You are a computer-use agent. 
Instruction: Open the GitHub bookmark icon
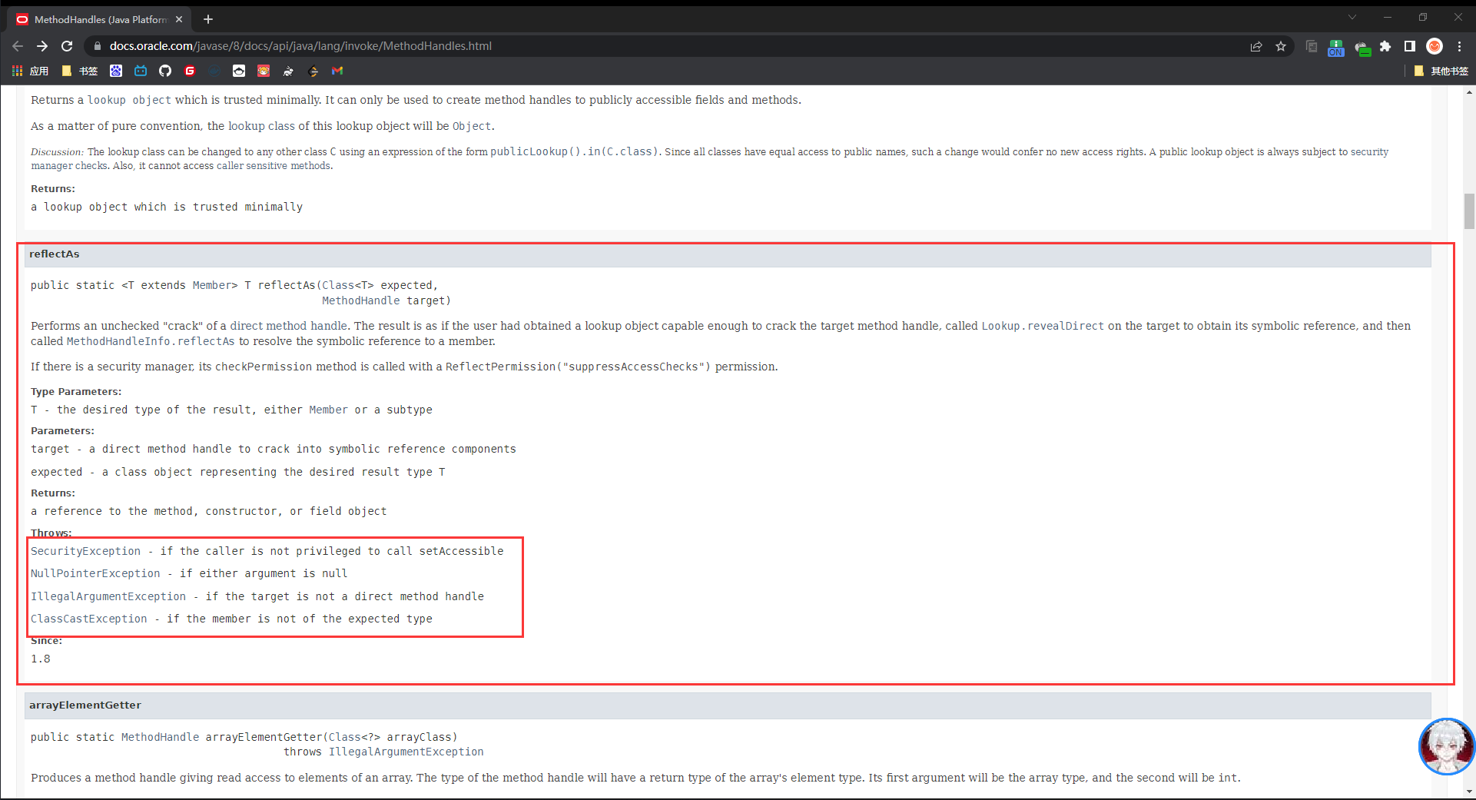click(165, 71)
